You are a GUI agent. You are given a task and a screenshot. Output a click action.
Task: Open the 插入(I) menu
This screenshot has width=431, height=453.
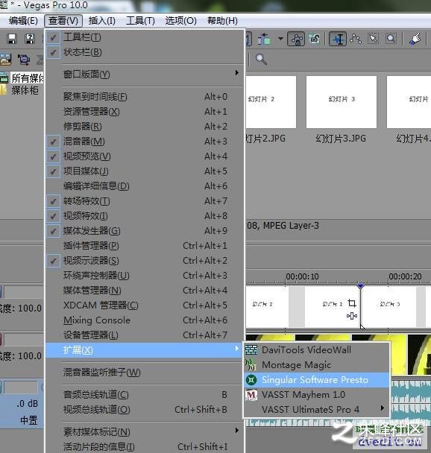(x=101, y=21)
